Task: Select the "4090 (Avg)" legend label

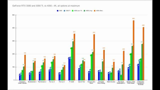Action: click(89, 10)
